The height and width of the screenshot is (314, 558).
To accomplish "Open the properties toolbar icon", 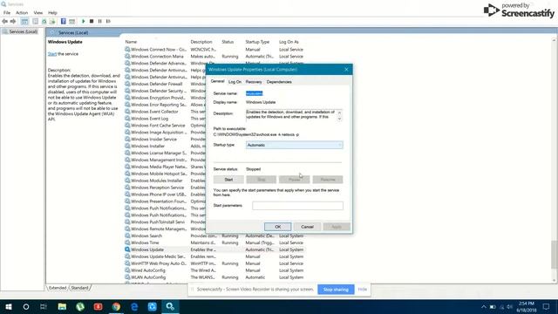I will [35, 21].
